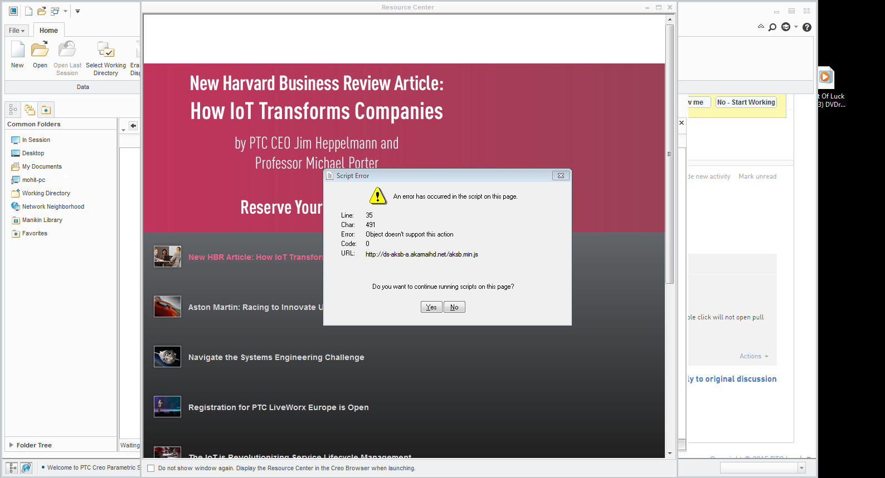Open Favorites in Common Folders
The height and width of the screenshot is (478, 885).
coord(29,234)
